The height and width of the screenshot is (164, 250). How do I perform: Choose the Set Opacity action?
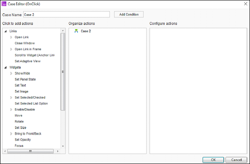pyautogui.click(x=22, y=140)
